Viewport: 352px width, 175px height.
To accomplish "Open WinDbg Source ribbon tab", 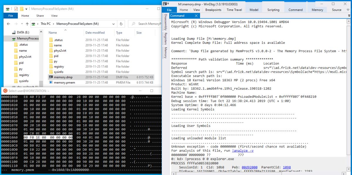I will [337, 10].
